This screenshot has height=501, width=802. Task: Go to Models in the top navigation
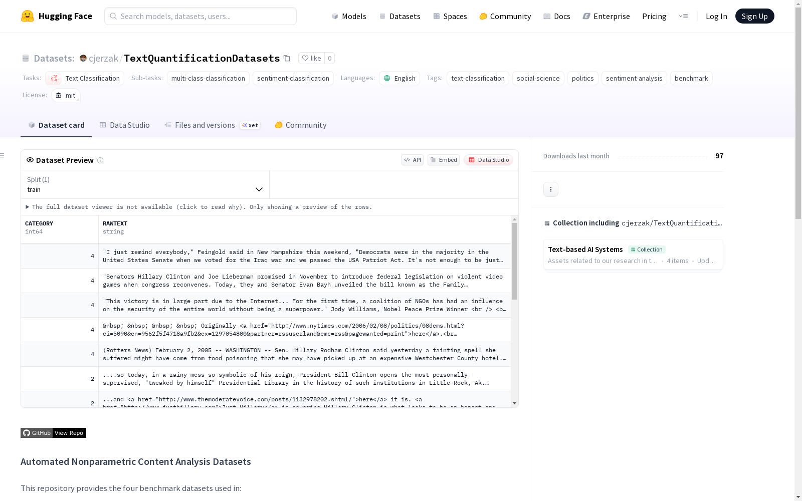[349, 16]
